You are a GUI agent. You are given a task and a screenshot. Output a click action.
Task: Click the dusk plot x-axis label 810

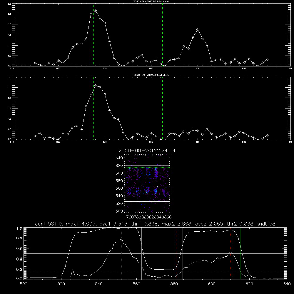pyautogui.click(x=12, y=142)
